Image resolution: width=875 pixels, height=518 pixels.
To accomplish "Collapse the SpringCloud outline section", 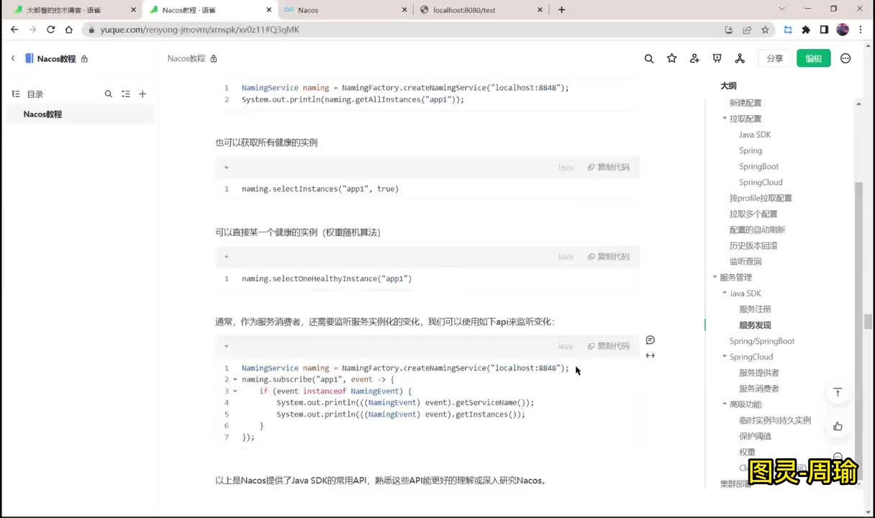I will [x=725, y=357].
